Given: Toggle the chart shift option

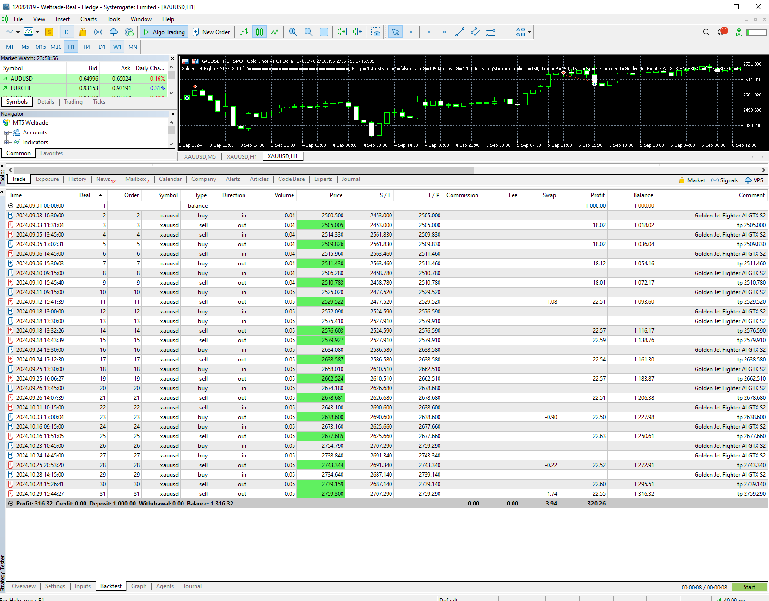Looking at the screenshot, I should click(356, 32).
